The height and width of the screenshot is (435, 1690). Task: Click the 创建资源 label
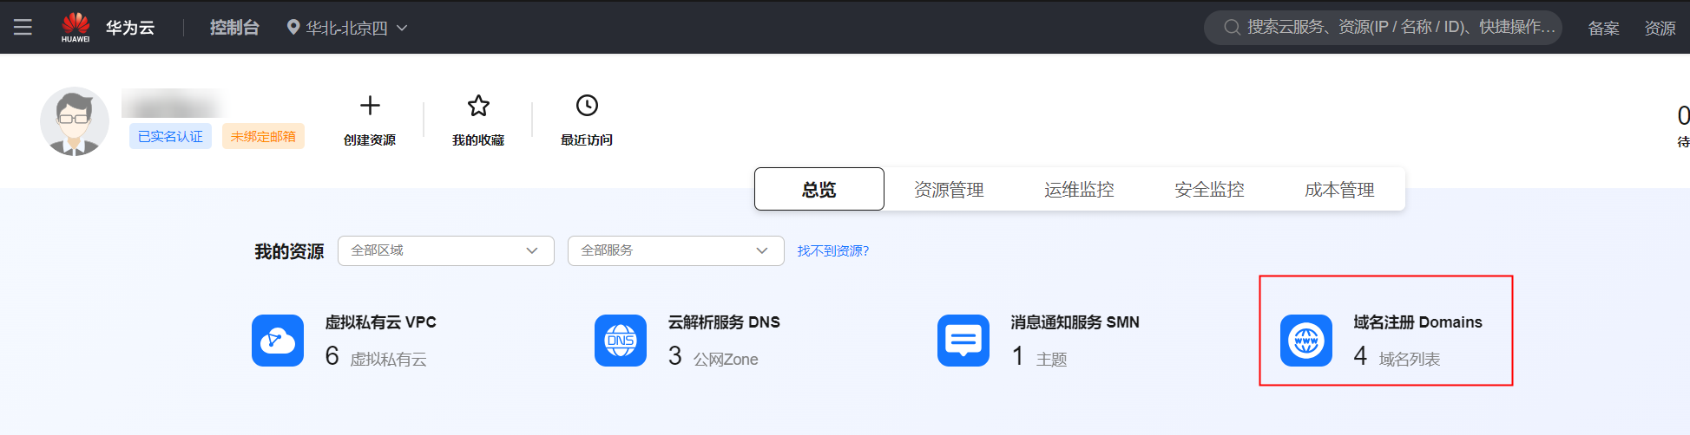click(370, 140)
